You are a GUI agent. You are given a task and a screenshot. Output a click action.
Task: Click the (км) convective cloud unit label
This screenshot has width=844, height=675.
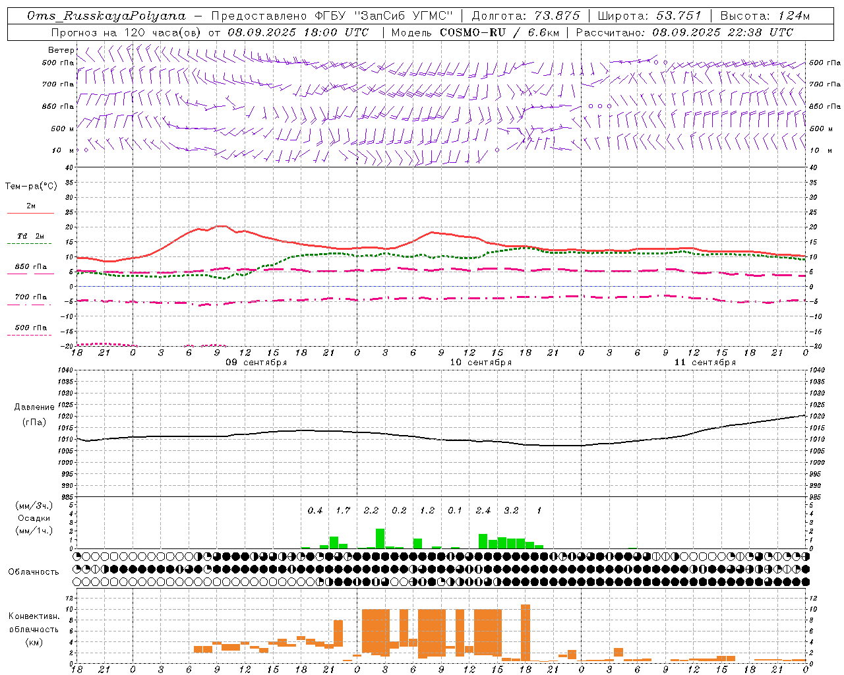(34, 642)
